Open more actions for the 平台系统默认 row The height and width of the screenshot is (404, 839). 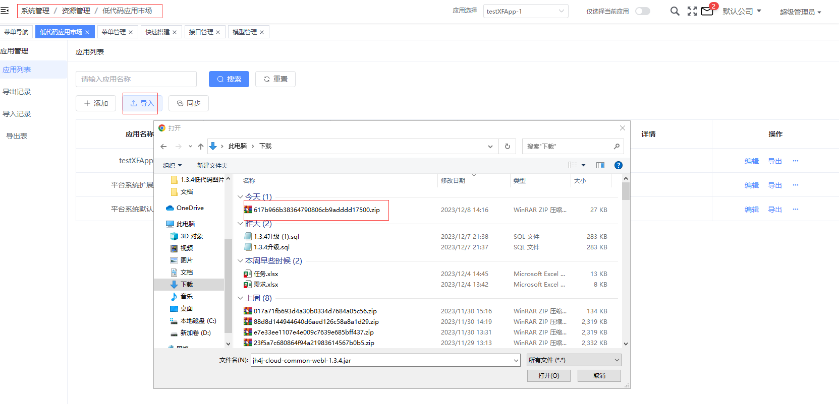pos(796,209)
